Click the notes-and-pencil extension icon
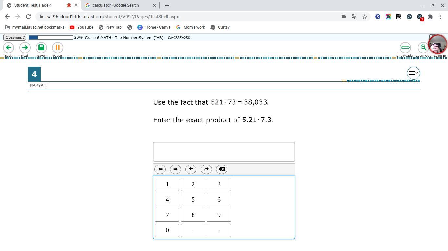The image size is (448, 251). pos(399,17)
